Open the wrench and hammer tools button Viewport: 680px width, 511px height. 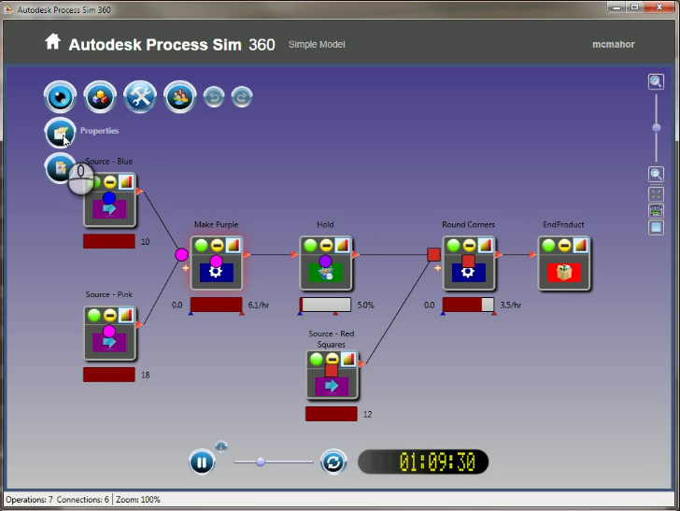click(x=140, y=97)
